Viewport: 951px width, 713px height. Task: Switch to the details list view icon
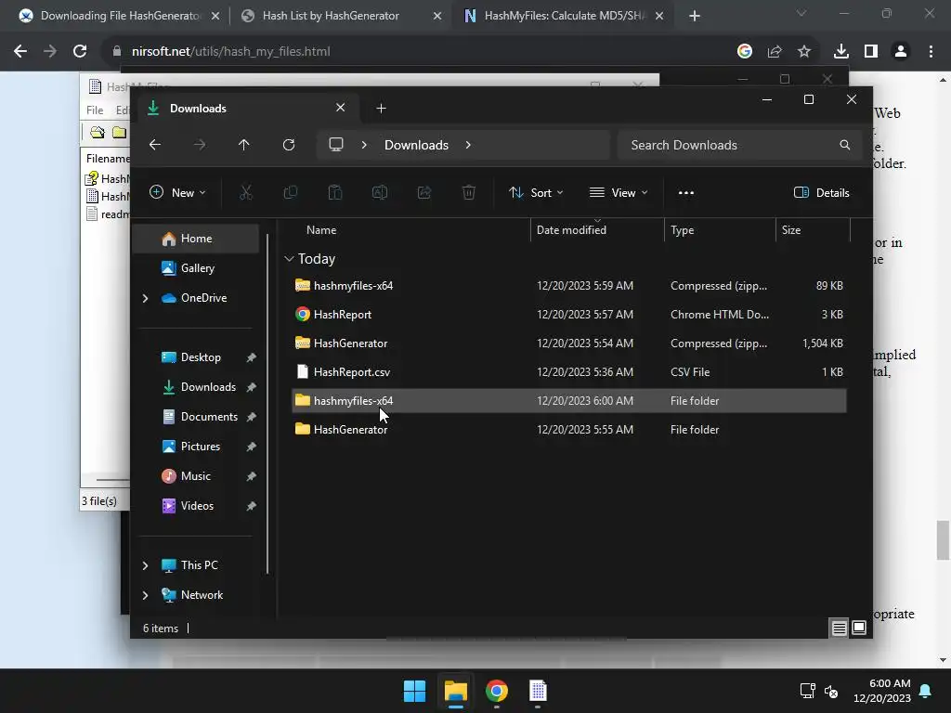tap(839, 629)
